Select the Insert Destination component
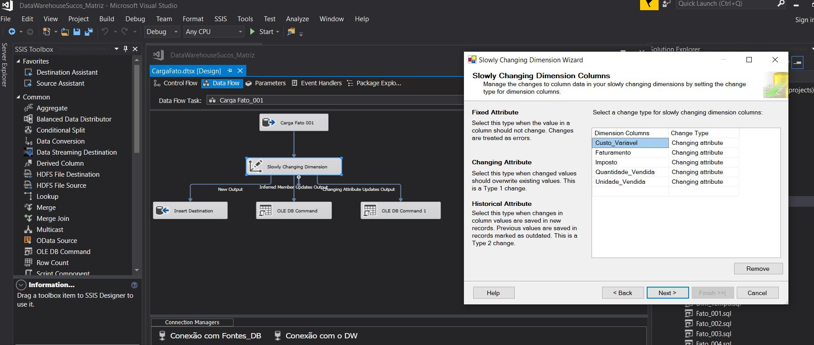 190,210
